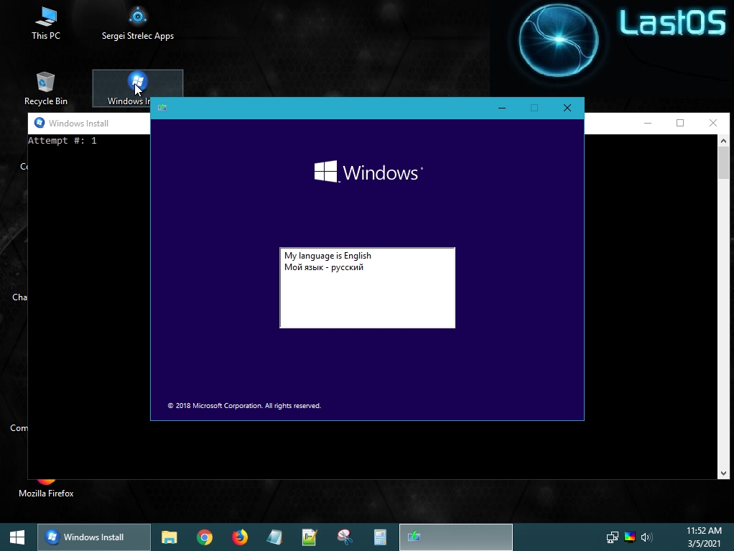Launch Firefox from taskbar

(x=240, y=537)
